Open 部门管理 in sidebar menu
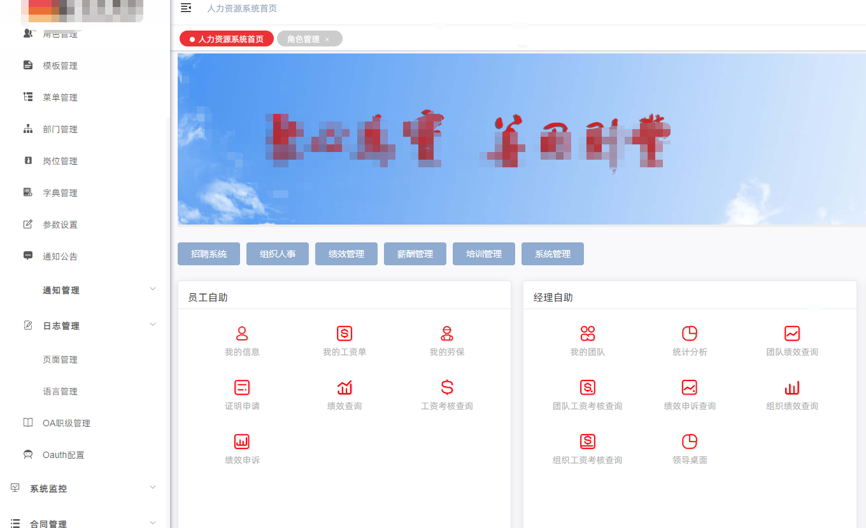866x528 pixels. pyautogui.click(x=60, y=129)
